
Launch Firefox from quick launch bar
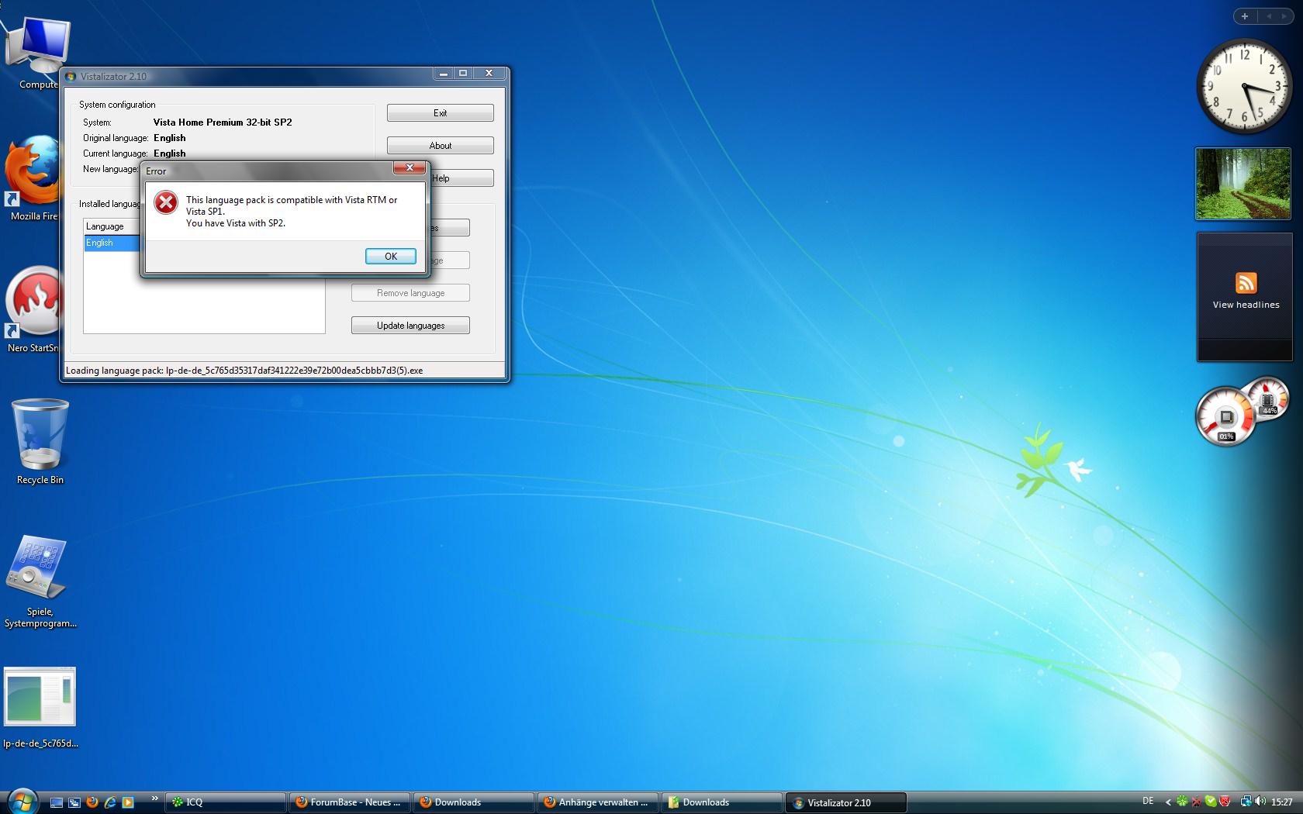[92, 802]
